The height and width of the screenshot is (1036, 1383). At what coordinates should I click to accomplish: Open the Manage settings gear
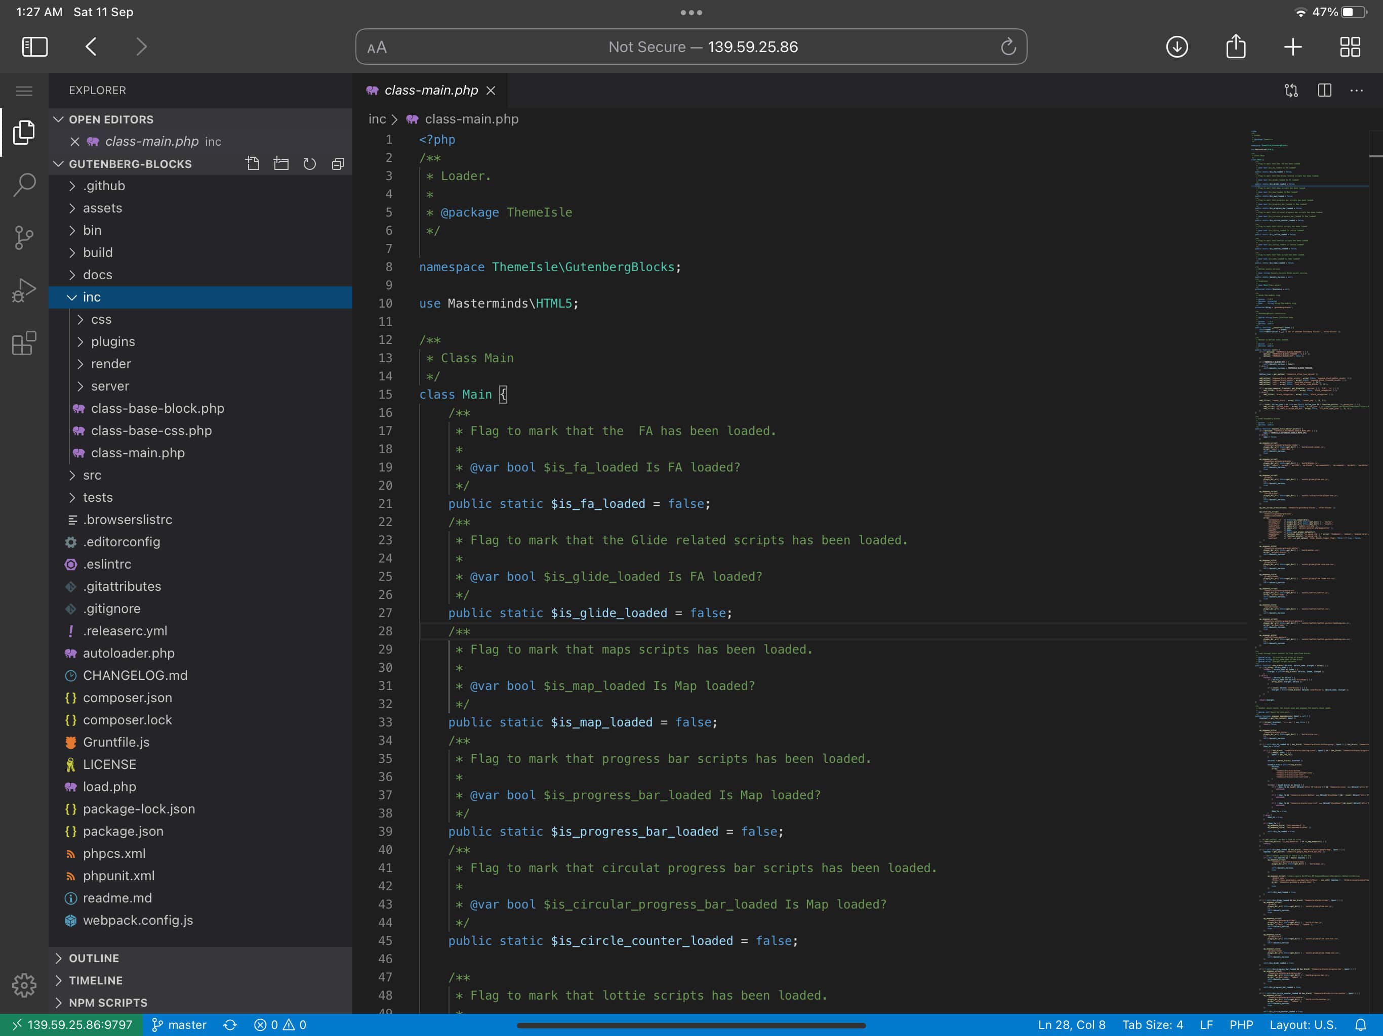24,985
